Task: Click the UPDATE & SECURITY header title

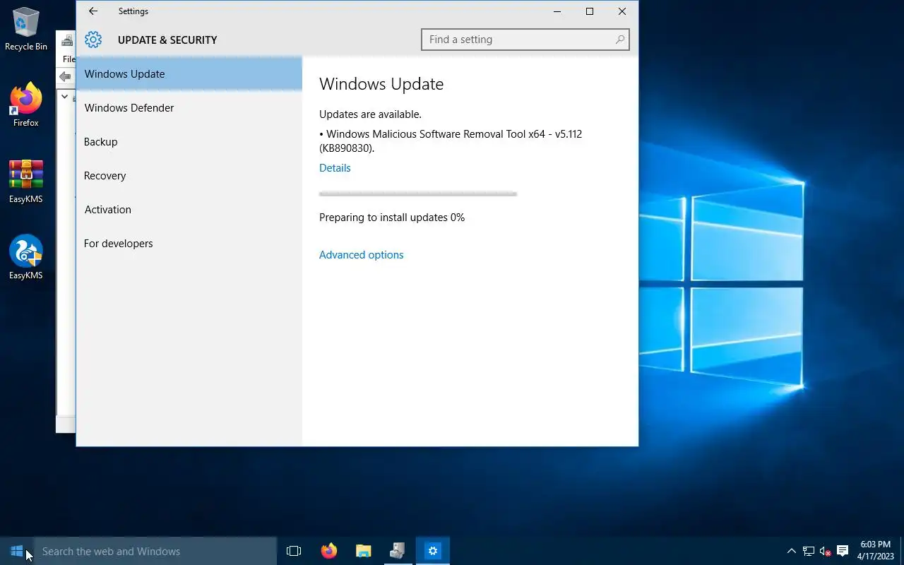Action: [167, 40]
